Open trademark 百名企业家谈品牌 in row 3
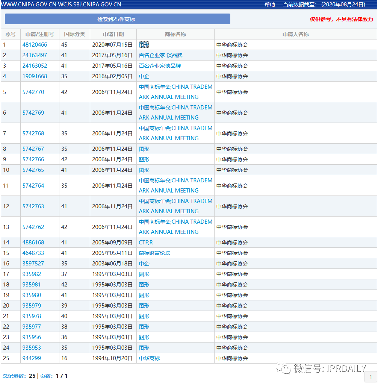Image resolution: width=378 pixels, height=385 pixels. 160,66
